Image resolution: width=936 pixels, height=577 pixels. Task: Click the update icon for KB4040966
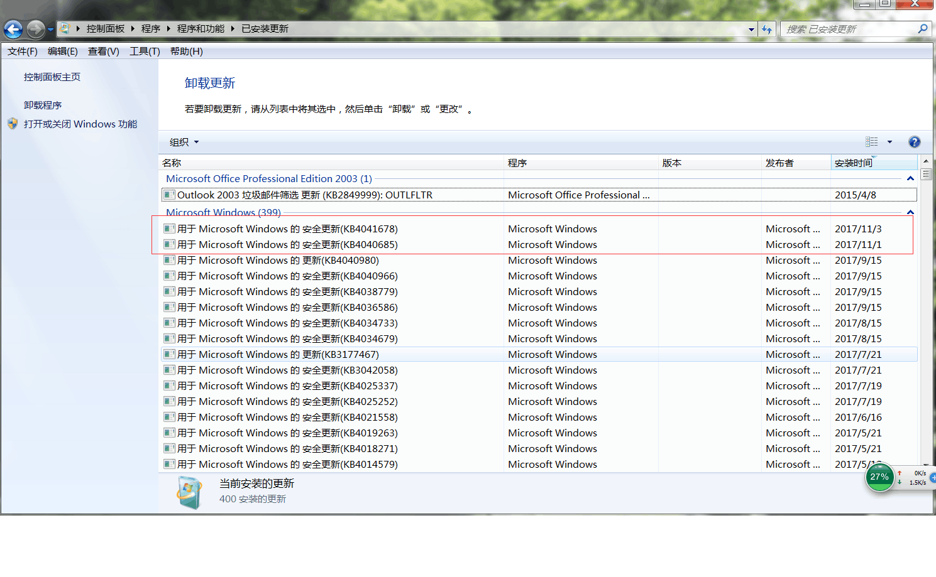tap(168, 276)
